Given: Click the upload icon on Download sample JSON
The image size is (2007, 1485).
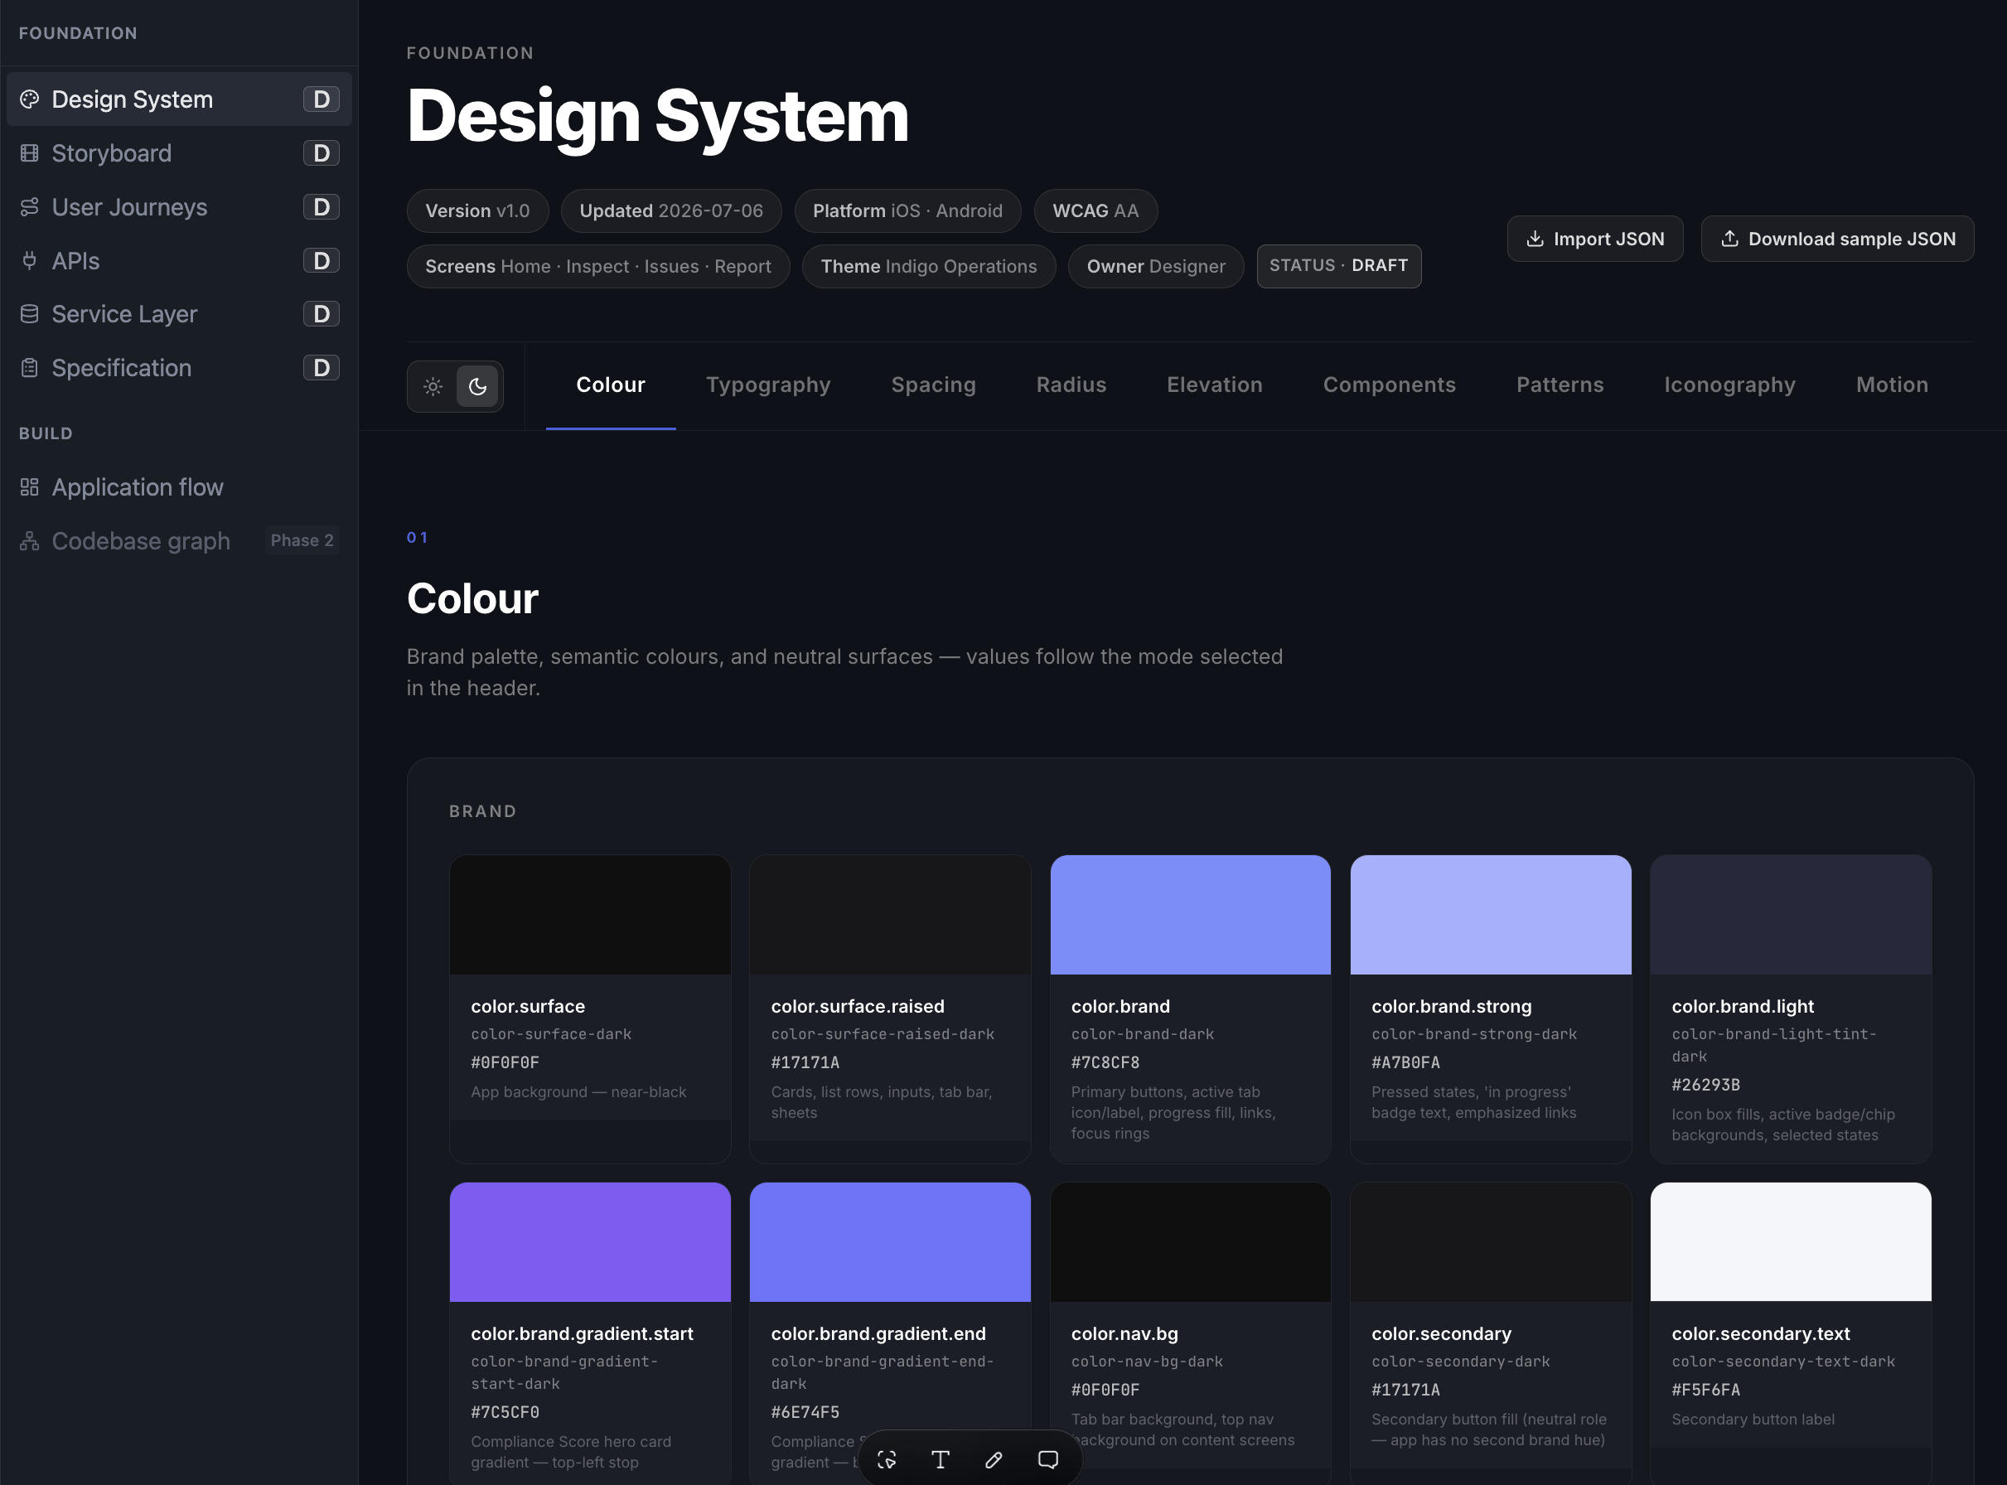Looking at the screenshot, I should pyautogui.click(x=1729, y=239).
